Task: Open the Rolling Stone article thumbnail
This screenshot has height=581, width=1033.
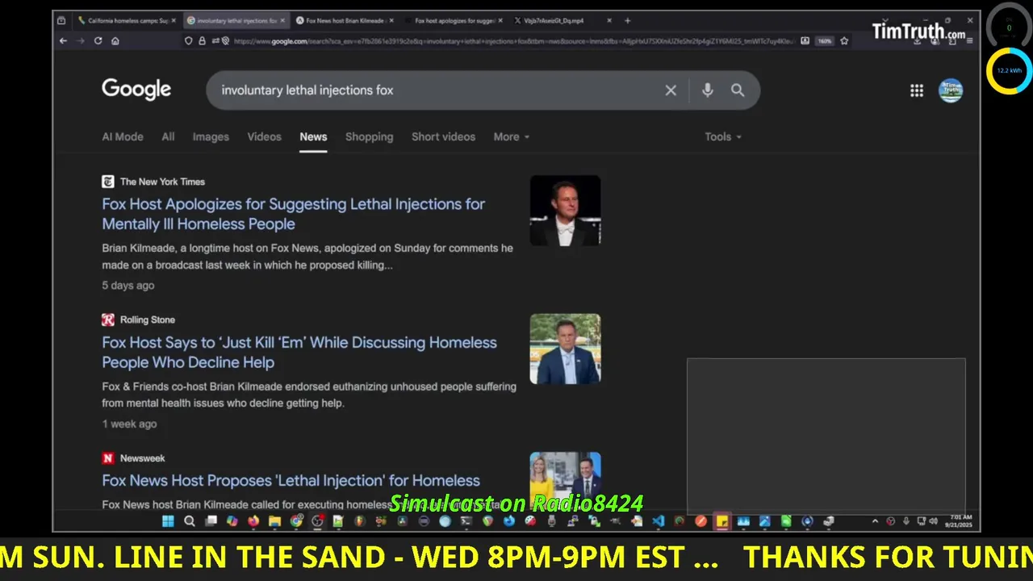Action: pyautogui.click(x=565, y=349)
